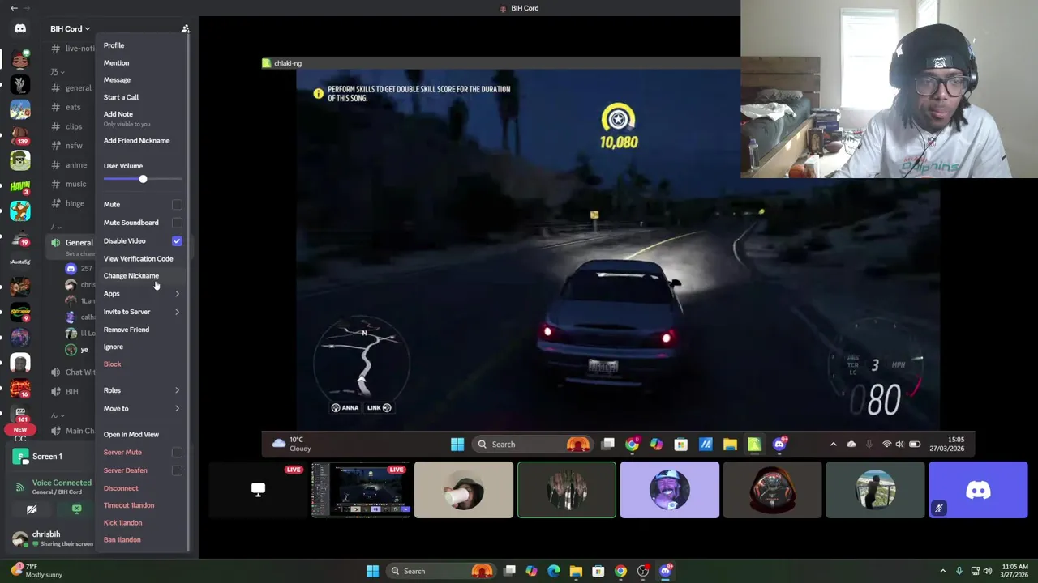Open the eats text channel
1038x583 pixels.
pyautogui.click(x=71, y=107)
